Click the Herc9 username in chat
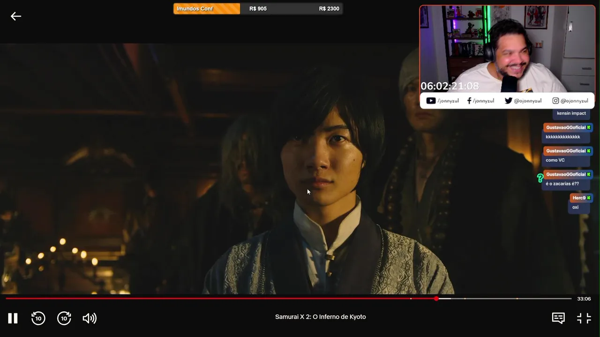Screen dimensions: 600x337 pos(579,198)
